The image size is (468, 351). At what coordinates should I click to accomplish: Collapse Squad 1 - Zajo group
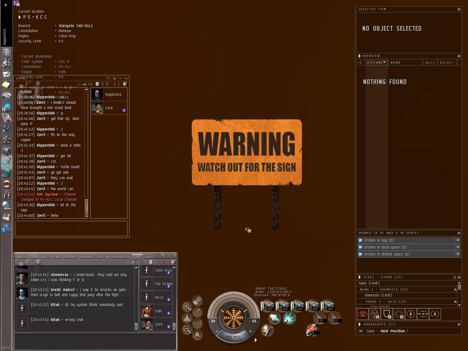455,302
